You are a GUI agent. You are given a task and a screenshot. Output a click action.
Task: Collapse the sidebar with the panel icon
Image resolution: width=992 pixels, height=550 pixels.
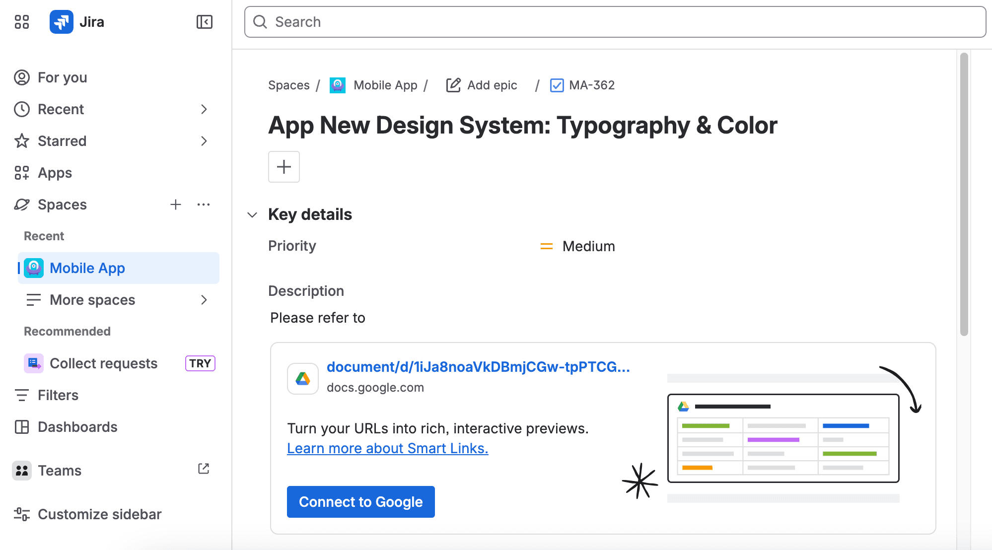point(204,22)
